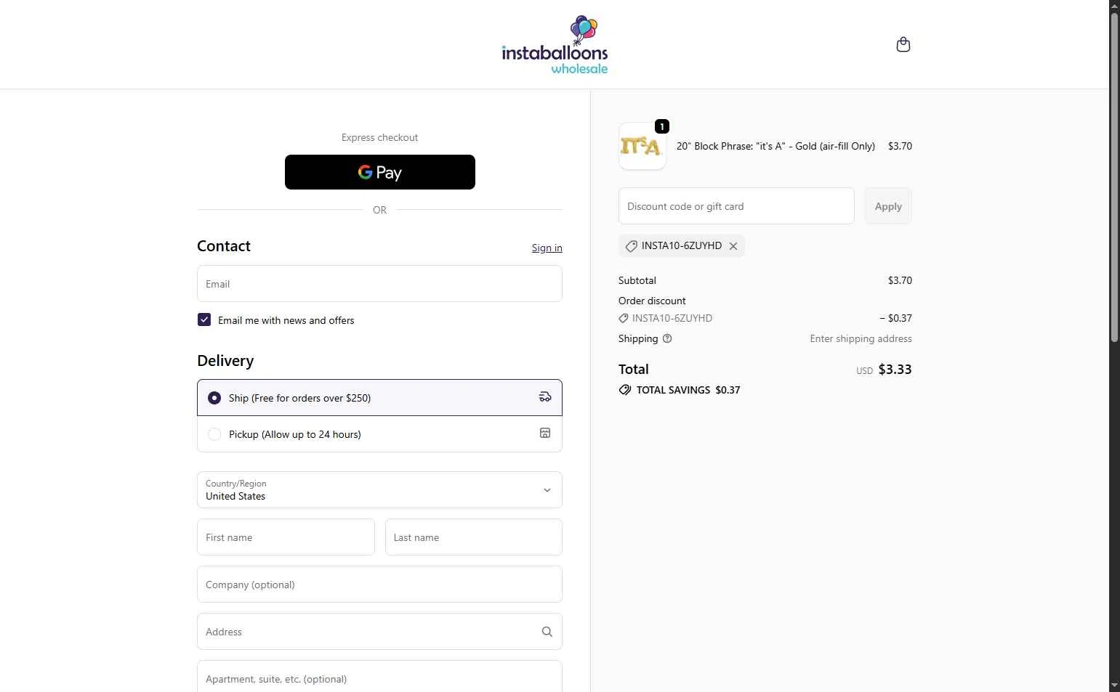Click the Order discount amount −$0.37
This screenshot has height=692, width=1120.
tap(895, 318)
